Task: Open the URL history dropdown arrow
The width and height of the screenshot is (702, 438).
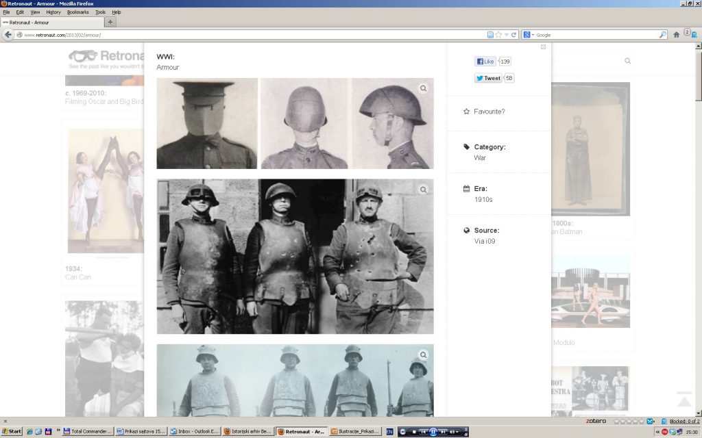Action: click(x=506, y=35)
